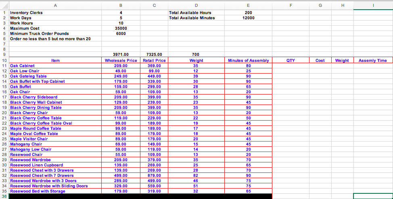
Task: Select row 36 header
Action: click(x=4, y=197)
